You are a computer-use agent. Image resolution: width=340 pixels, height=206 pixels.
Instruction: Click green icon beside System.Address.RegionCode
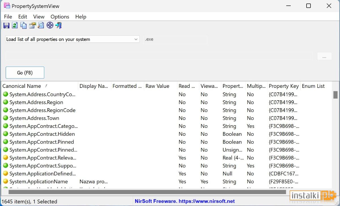pyautogui.click(x=5, y=110)
